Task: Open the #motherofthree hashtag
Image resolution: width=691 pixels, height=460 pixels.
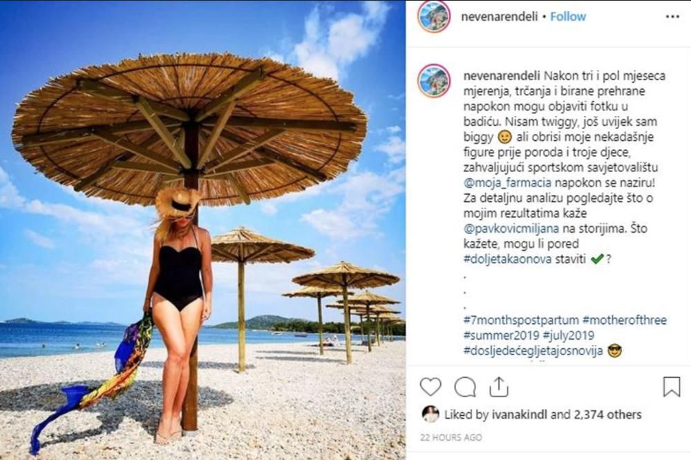Action: click(x=625, y=320)
